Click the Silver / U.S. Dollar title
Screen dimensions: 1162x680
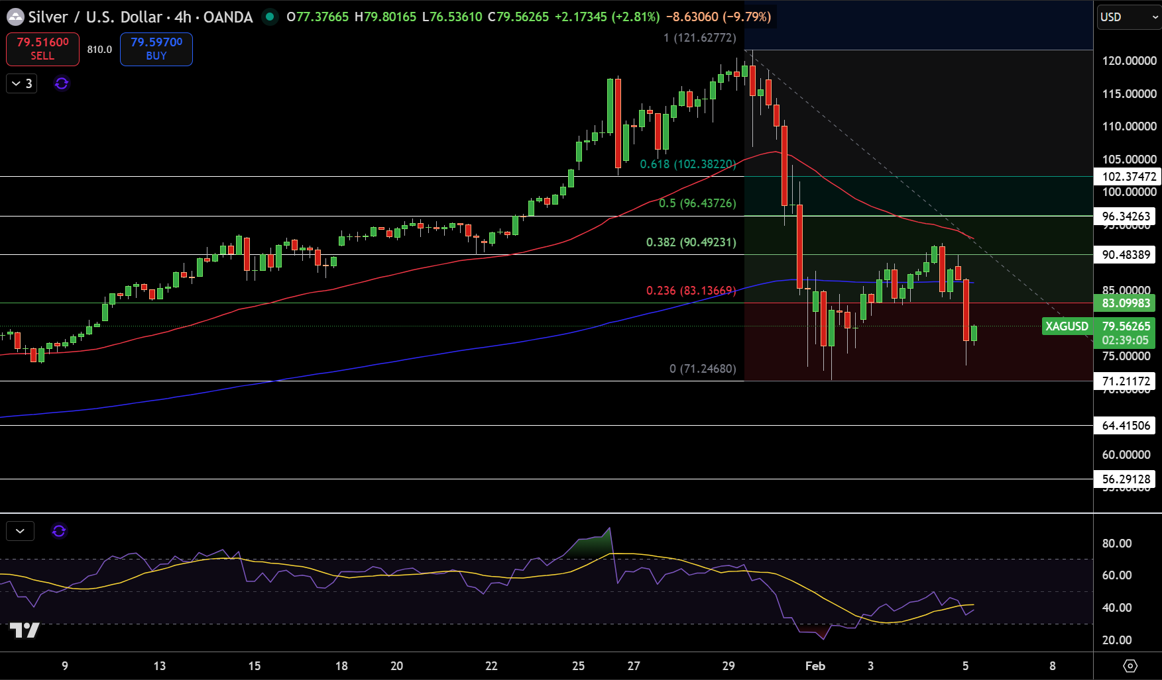(x=95, y=17)
